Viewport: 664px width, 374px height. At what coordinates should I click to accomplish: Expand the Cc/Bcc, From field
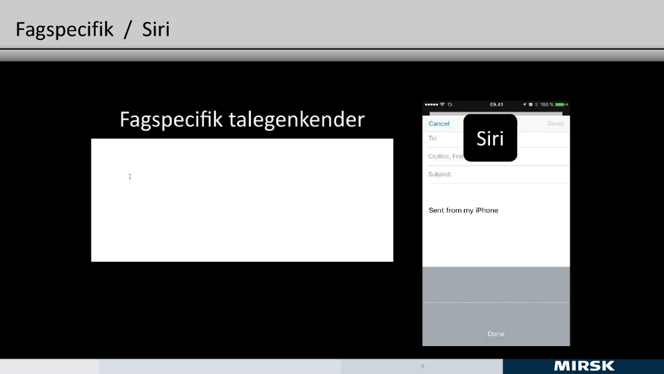pos(445,157)
